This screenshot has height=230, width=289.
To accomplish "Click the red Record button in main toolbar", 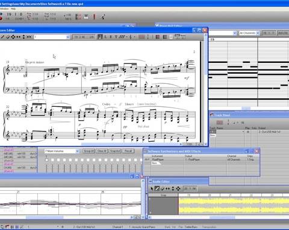I will pos(1,18).
